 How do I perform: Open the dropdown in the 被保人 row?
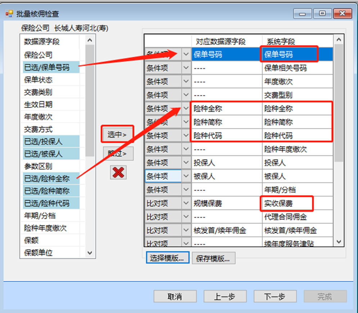(x=186, y=176)
